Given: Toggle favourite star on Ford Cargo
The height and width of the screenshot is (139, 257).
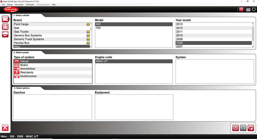Looking at the screenshot, I should (x=88, y=24).
